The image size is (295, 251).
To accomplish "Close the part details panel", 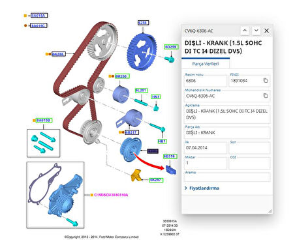I will (x=267, y=31).
